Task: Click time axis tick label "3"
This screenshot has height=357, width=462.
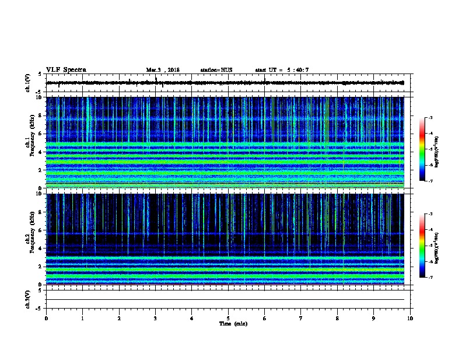Action: coord(155,318)
